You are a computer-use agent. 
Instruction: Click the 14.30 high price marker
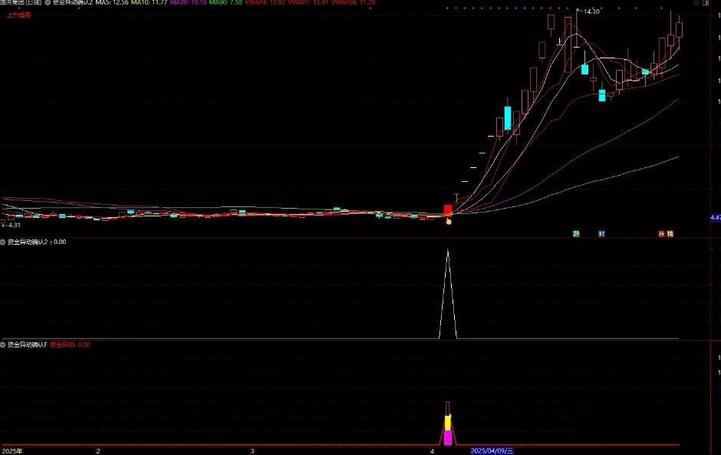(591, 12)
